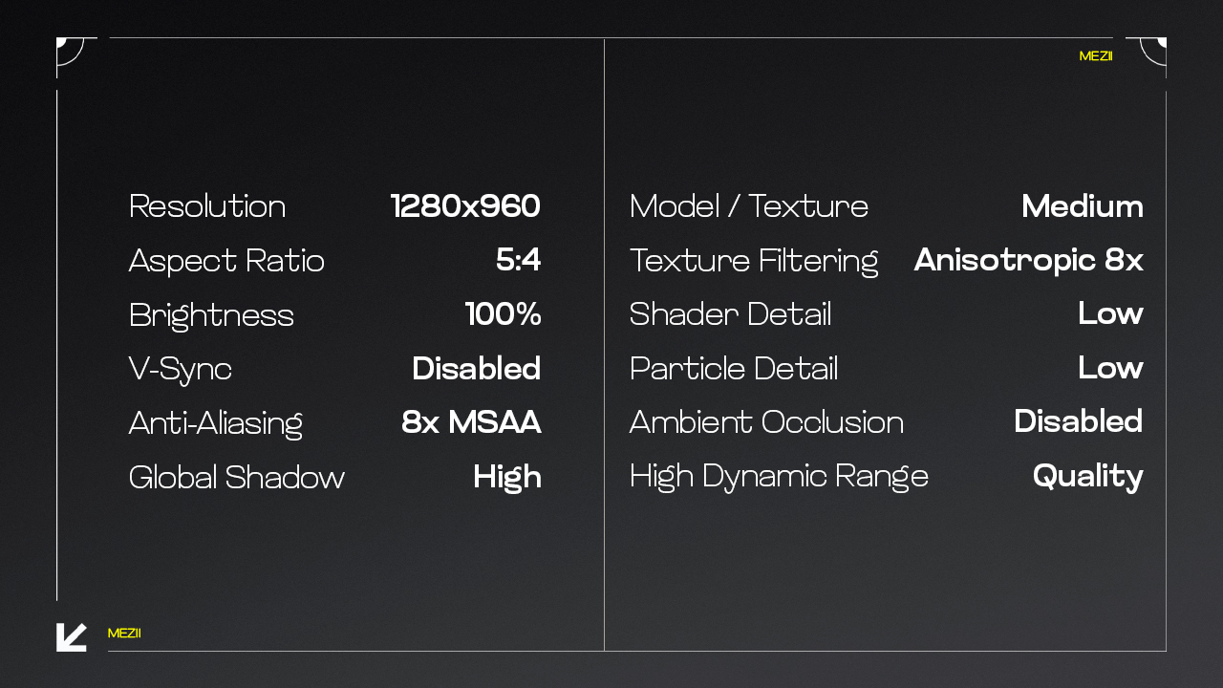Click the MEZII logo beside the arrow icon
This screenshot has height=688, width=1223.
pyautogui.click(x=124, y=634)
